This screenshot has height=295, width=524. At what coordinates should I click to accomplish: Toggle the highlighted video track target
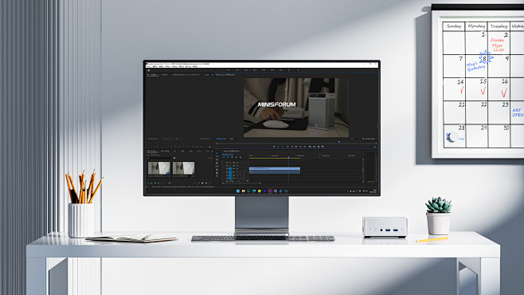click(x=230, y=168)
